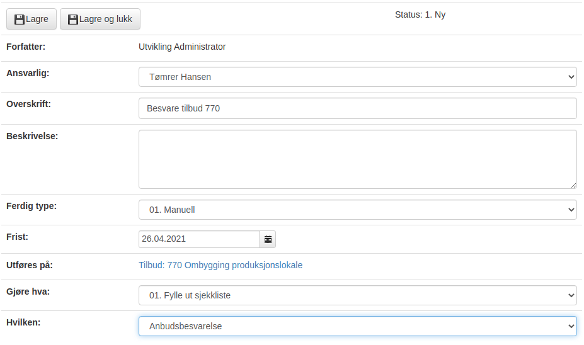The image size is (584, 345).
Task: Focus the Beskrivelse text area
Action: click(358, 159)
